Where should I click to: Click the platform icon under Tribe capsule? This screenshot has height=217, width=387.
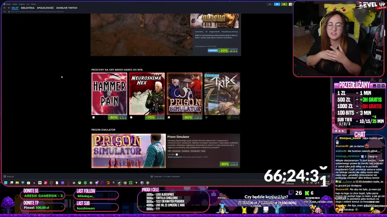206,118
